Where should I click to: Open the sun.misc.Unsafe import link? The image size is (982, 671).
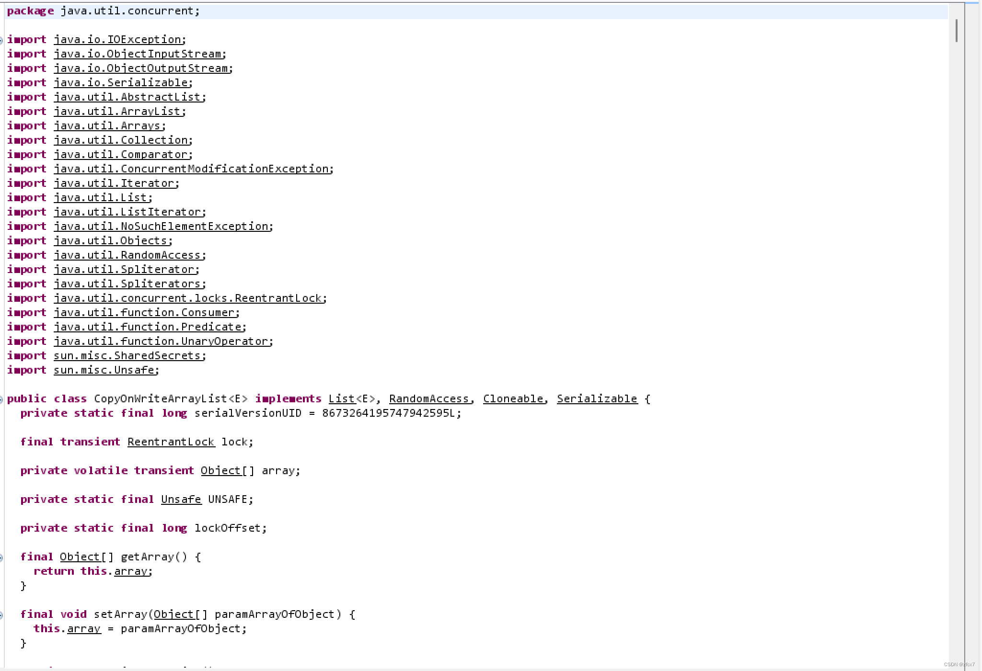104,370
